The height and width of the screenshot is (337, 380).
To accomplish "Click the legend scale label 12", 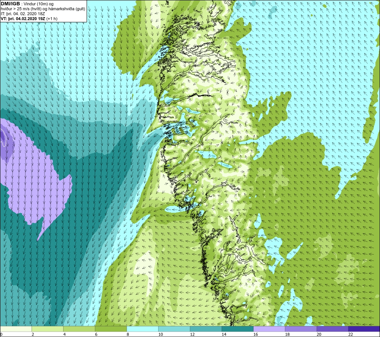I will [192, 334].
